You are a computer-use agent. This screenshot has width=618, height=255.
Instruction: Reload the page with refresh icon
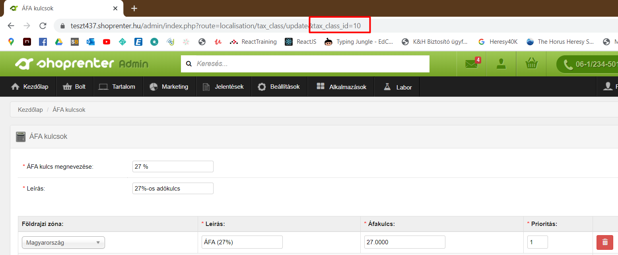43,26
